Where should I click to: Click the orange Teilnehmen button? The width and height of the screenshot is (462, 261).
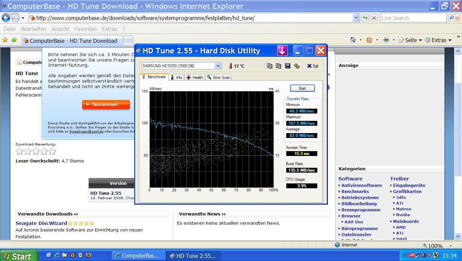click(106, 105)
